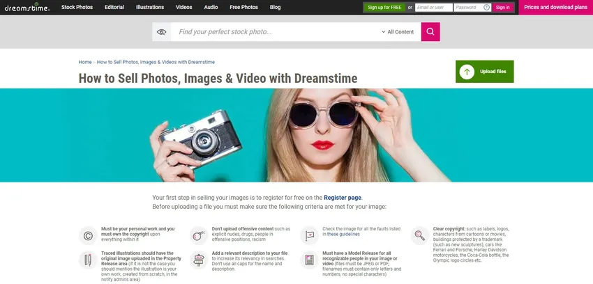Image resolution: width=593 pixels, height=284 pixels.
Task: Open the Illustrations menu
Action: (x=150, y=7)
